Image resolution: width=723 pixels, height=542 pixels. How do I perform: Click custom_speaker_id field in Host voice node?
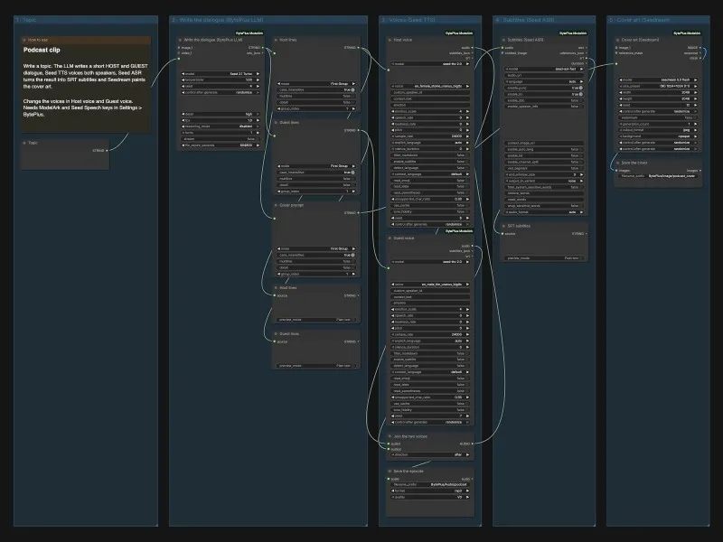(430, 92)
